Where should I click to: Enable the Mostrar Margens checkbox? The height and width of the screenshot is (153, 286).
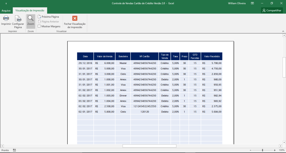click(x=39, y=26)
